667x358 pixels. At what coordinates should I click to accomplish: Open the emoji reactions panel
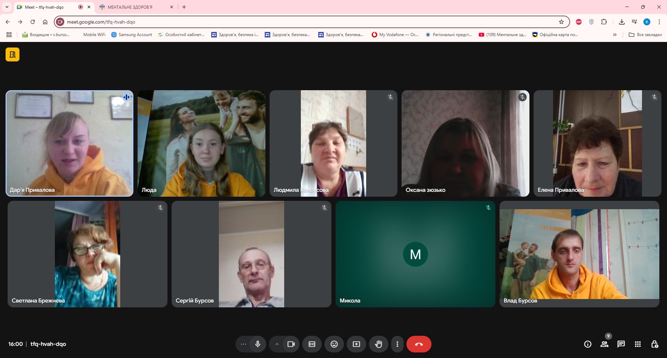[334, 344]
